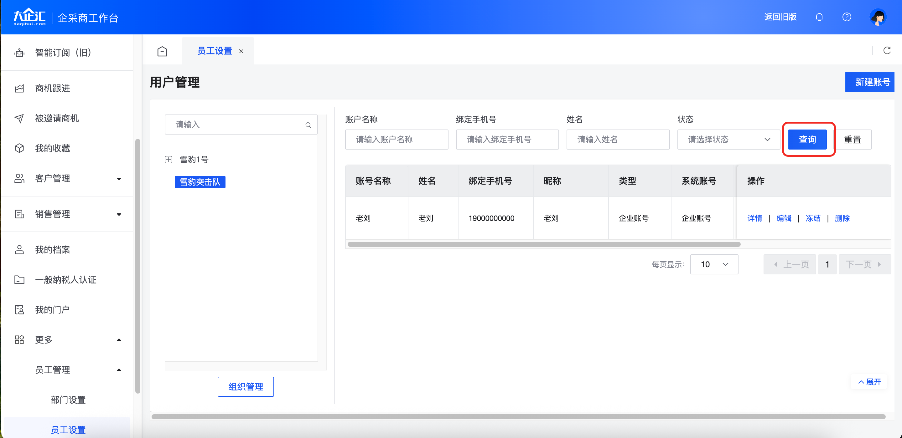Image resolution: width=902 pixels, height=438 pixels.
Task: Focus the 请输入账户名称 field
Action: click(397, 140)
